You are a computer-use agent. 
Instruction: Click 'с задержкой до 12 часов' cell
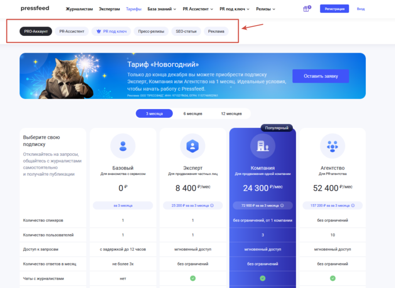coord(123,249)
